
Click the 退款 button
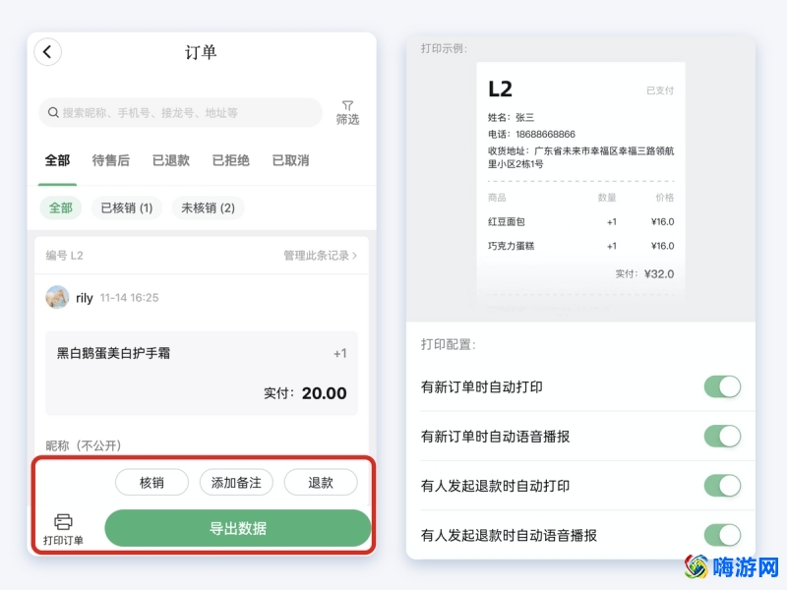[x=321, y=483]
